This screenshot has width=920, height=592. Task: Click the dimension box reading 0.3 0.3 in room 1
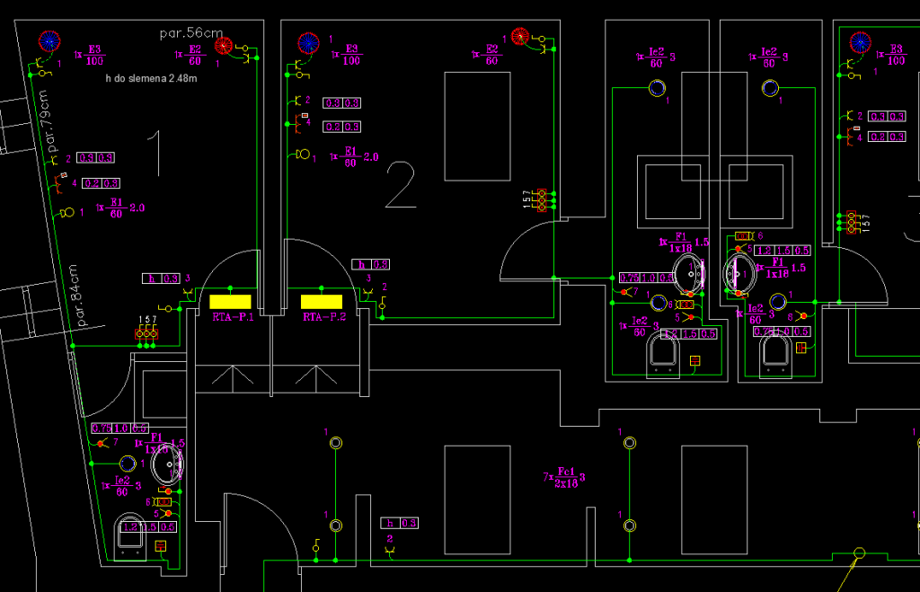tap(94, 157)
